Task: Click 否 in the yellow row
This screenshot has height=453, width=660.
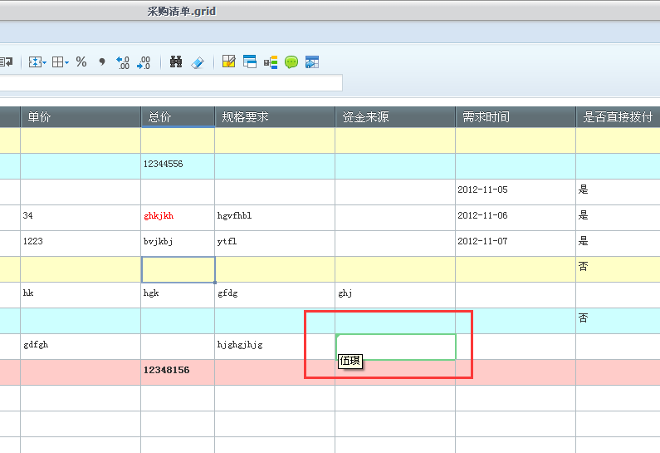Action: (x=583, y=266)
